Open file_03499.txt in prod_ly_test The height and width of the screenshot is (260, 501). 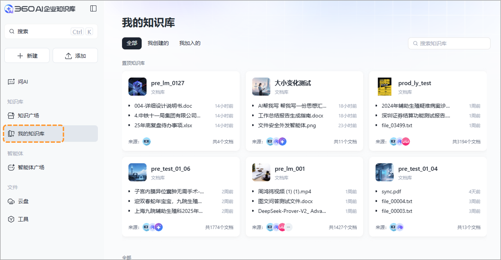point(397,125)
